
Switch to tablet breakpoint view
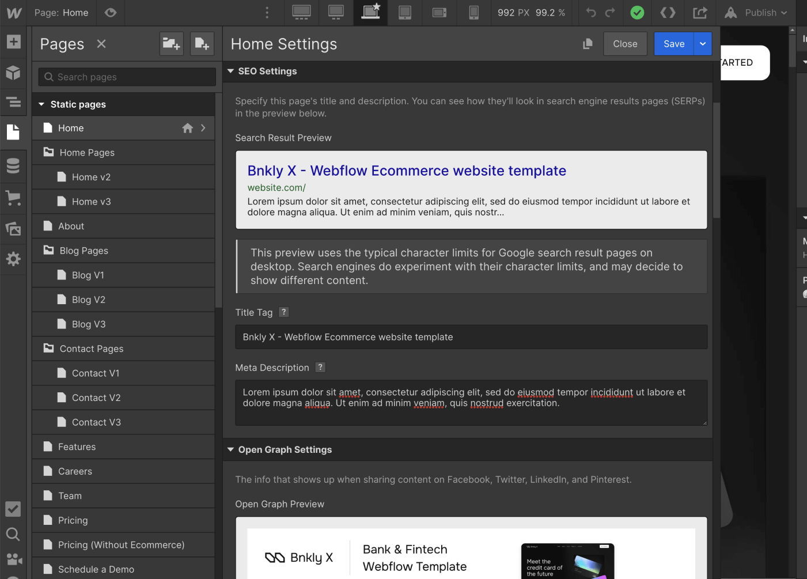(405, 13)
